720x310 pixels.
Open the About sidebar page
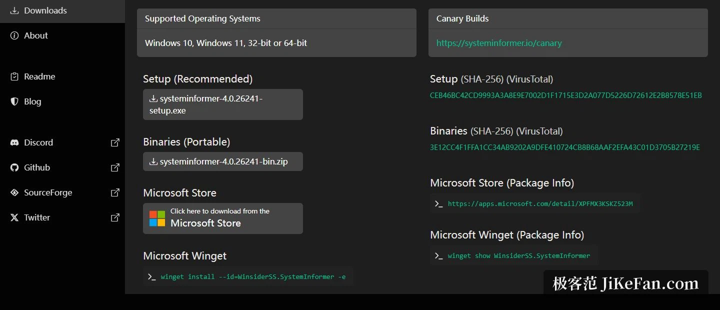coord(62,35)
